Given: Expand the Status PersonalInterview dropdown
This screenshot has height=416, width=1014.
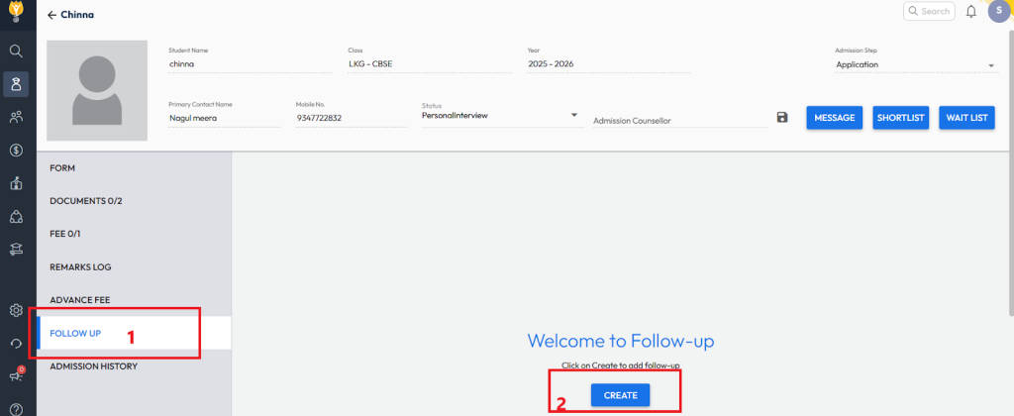Looking at the screenshot, I should pos(574,115).
